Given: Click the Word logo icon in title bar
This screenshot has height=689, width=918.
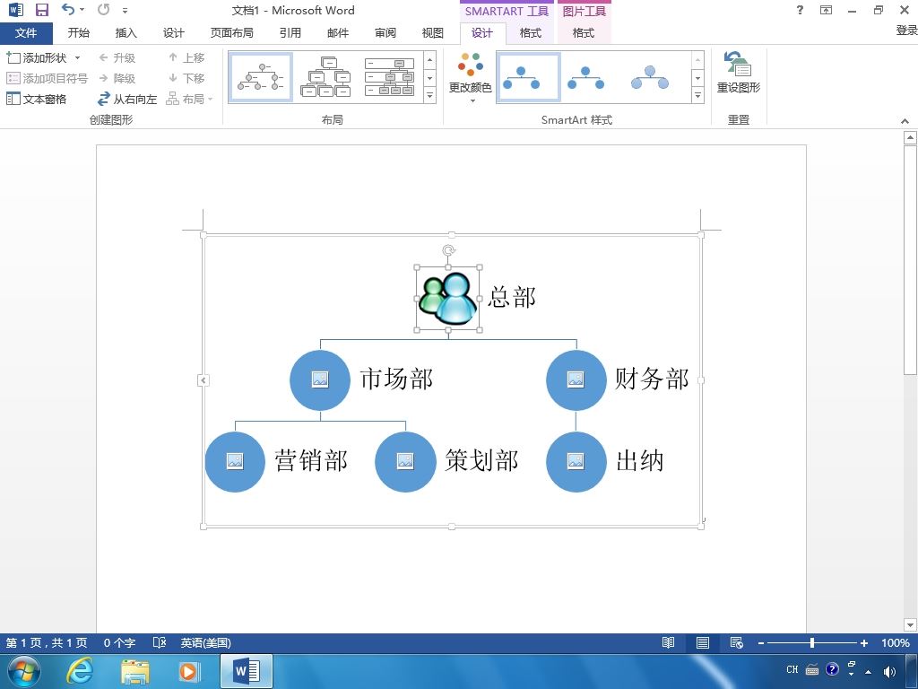Looking at the screenshot, I should pos(16,10).
